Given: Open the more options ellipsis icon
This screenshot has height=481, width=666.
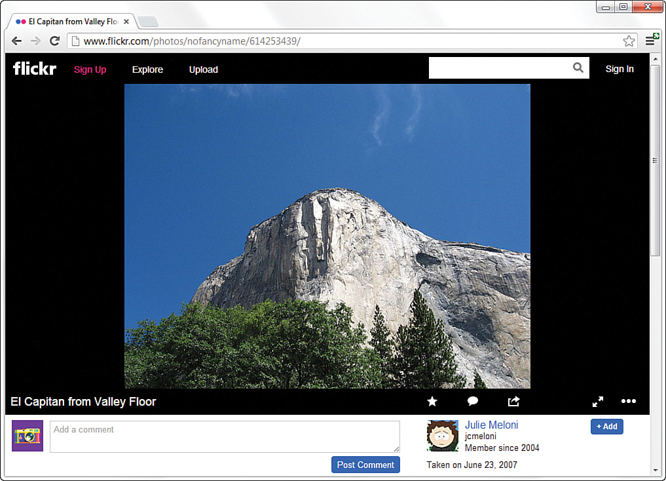Looking at the screenshot, I should (628, 401).
